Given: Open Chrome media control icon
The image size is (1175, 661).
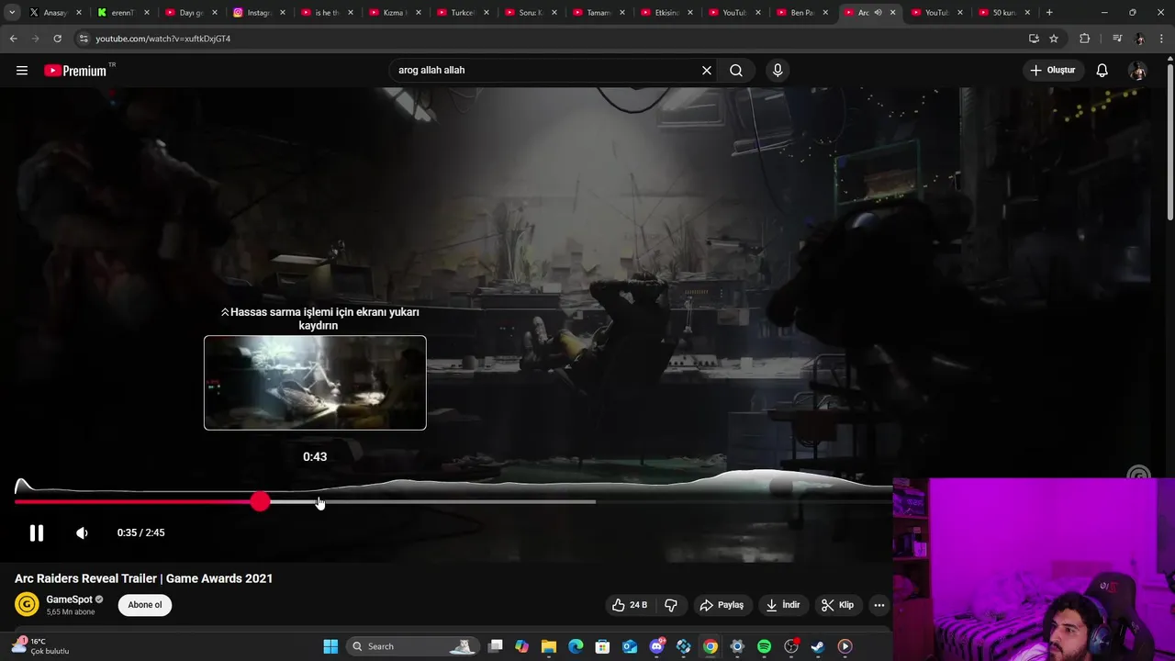Looking at the screenshot, I should click(1116, 39).
